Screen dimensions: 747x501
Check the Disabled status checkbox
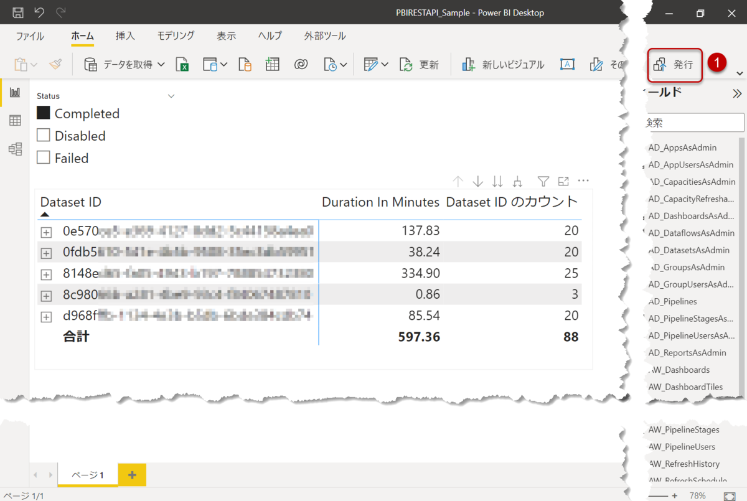[x=43, y=135]
